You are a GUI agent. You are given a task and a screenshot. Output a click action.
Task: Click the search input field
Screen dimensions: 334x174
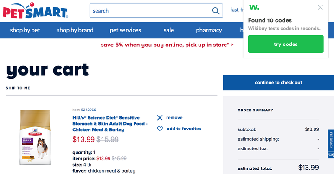click(150, 11)
